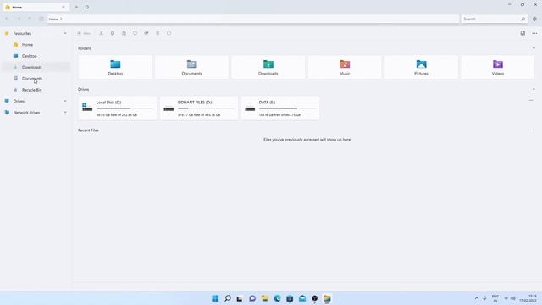The width and height of the screenshot is (542, 305).
Task: Collapse the Recent Files section caret
Action: click(x=534, y=130)
